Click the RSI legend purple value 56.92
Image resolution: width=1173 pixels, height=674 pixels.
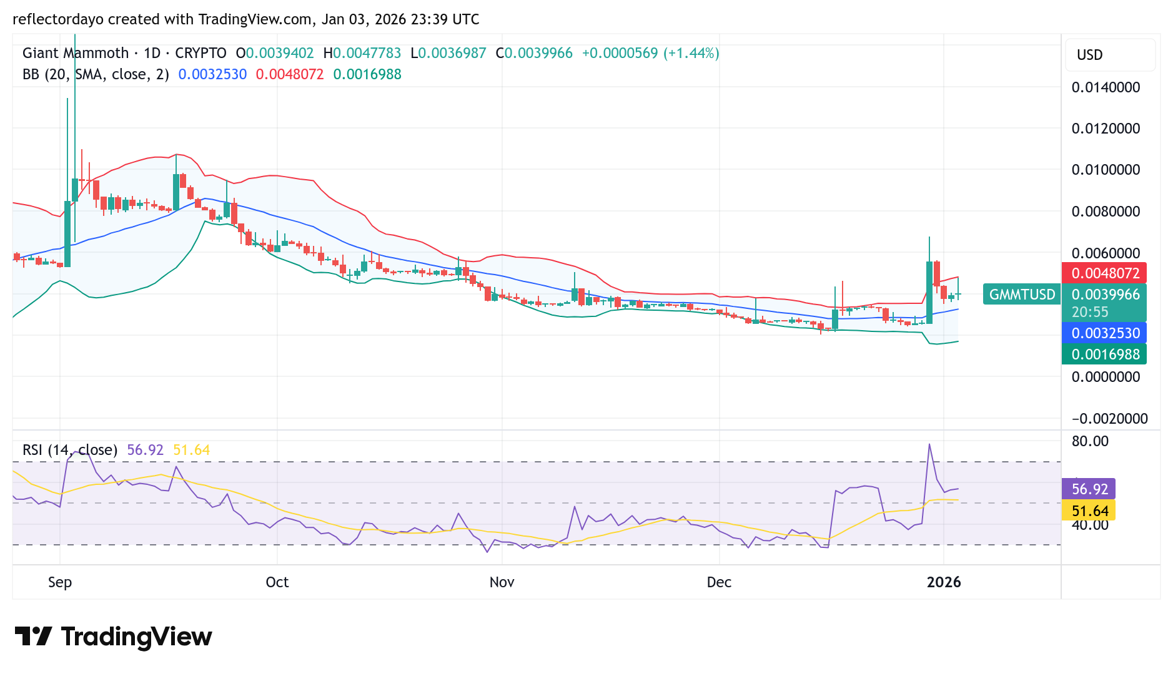click(145, 450)
